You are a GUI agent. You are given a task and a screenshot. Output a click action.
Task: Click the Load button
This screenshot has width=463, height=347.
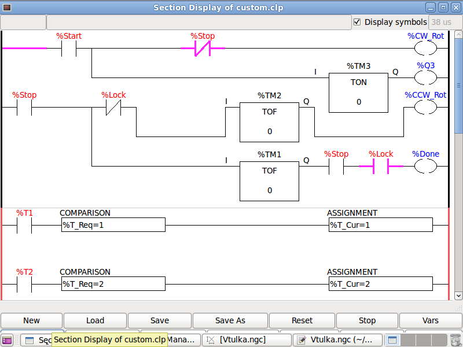95,320
